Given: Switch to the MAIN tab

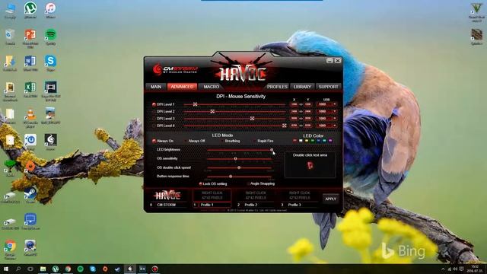Looking at the screenshot, I should tap(156, 87).
